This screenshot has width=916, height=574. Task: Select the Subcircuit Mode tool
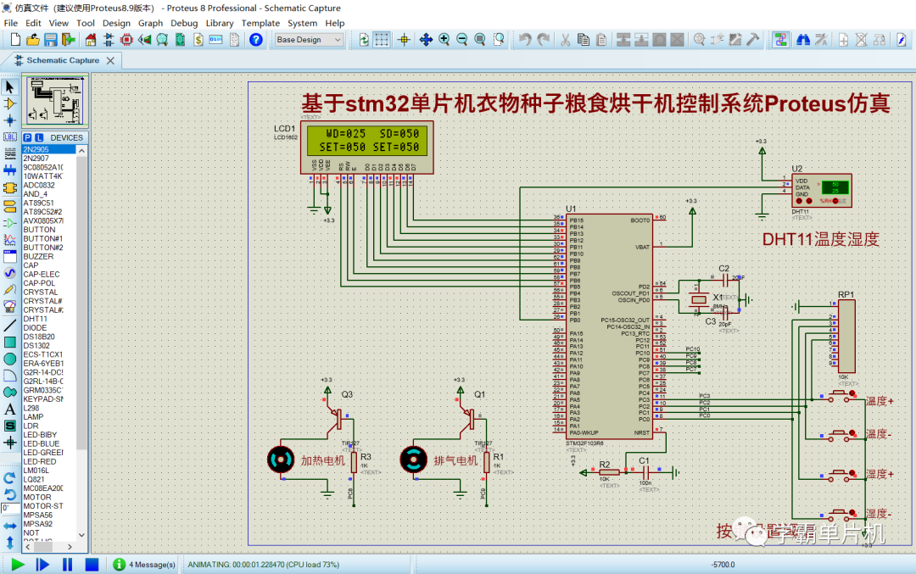(x=10, y=188)
